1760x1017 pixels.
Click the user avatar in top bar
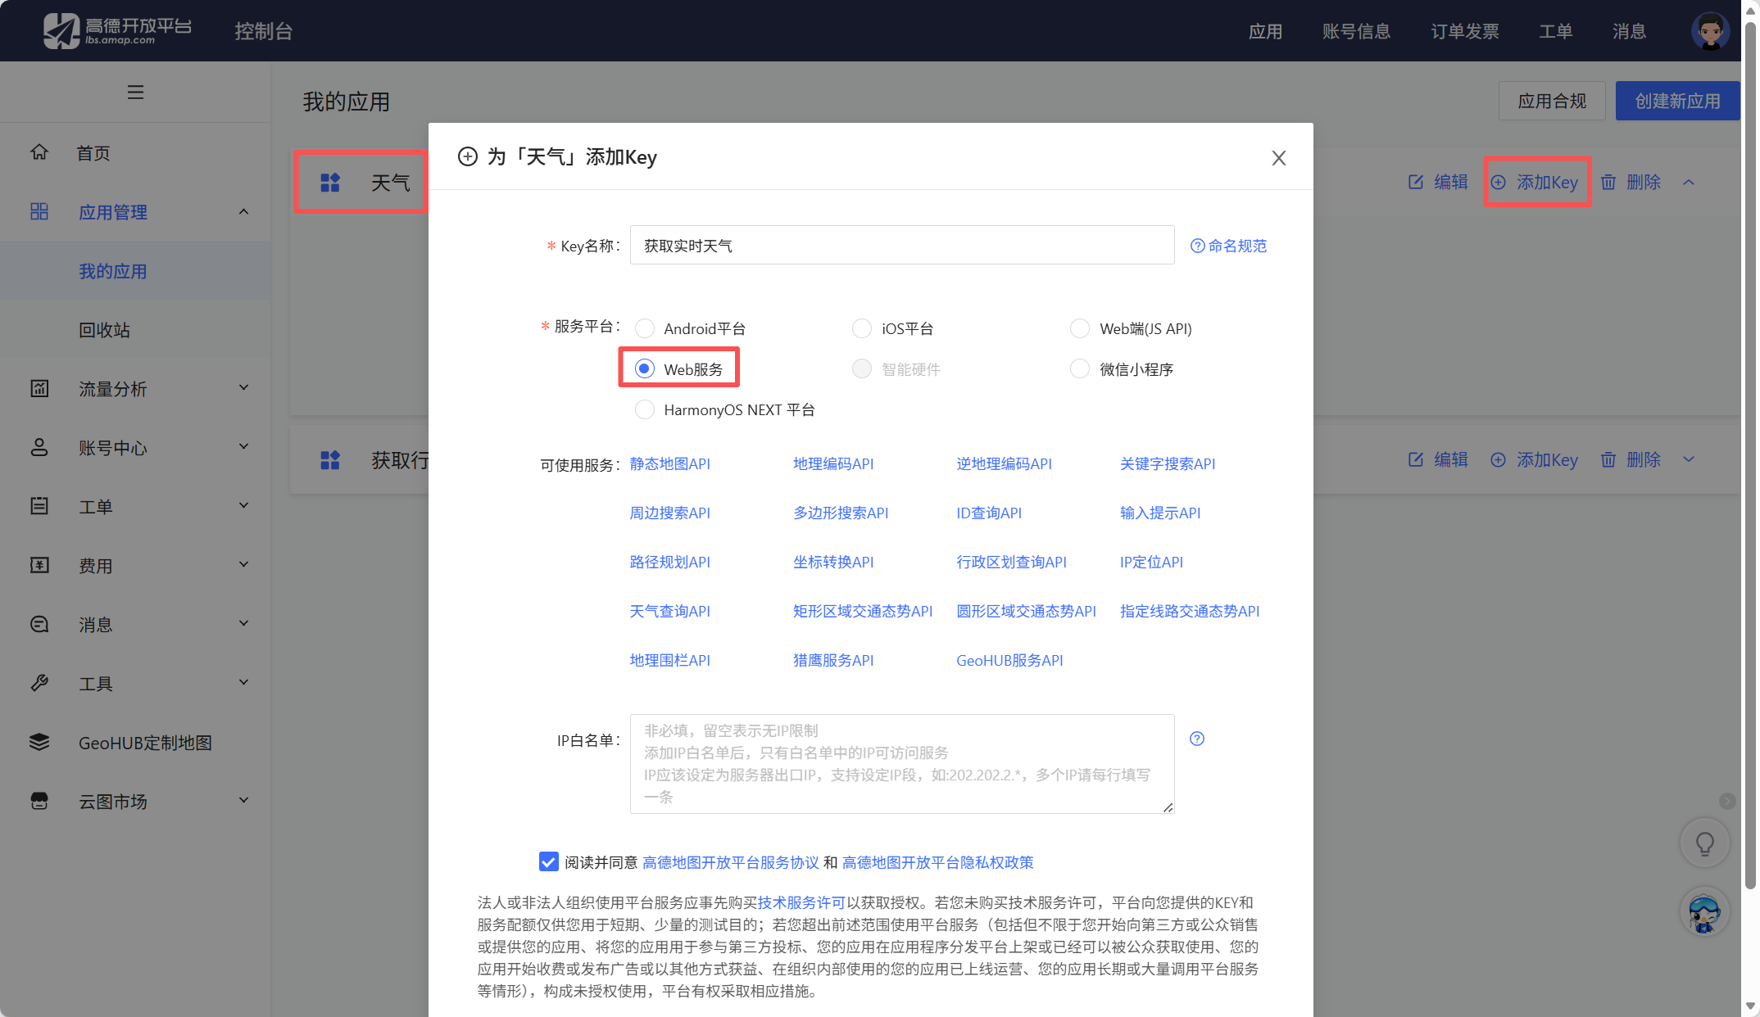coord(1710,31)
